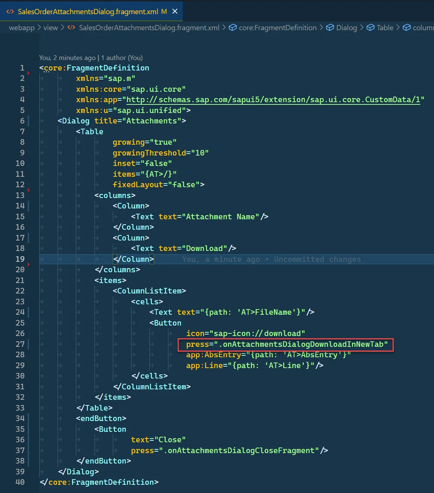Open the webapp breadcrumb dropdown
Image resolution: width=434 pixels, height=493 pixels.
point(22,28)
